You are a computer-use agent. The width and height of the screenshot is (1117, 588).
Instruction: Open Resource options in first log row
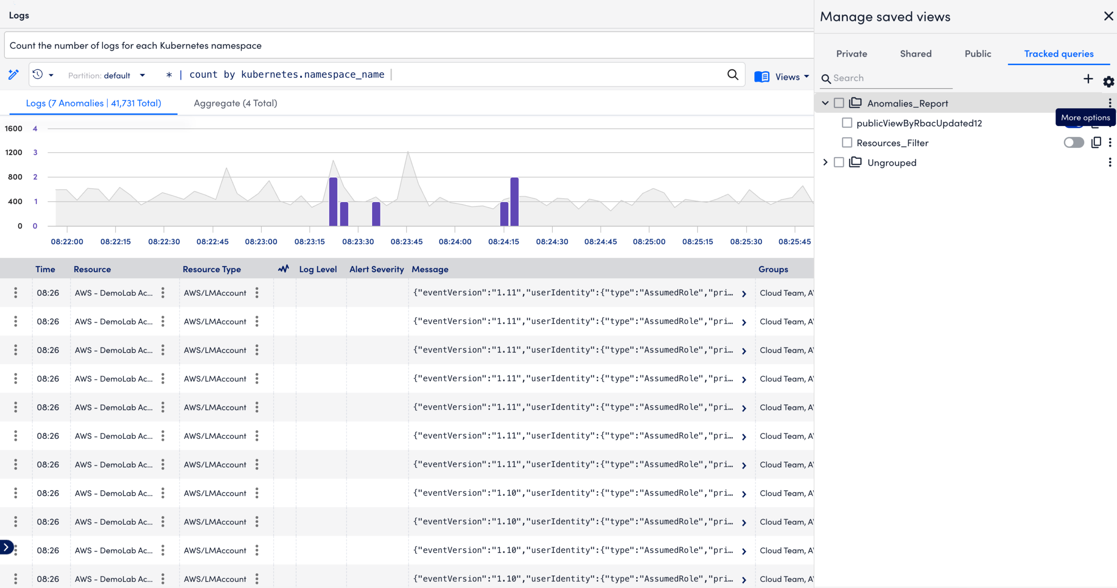(163, 293)
